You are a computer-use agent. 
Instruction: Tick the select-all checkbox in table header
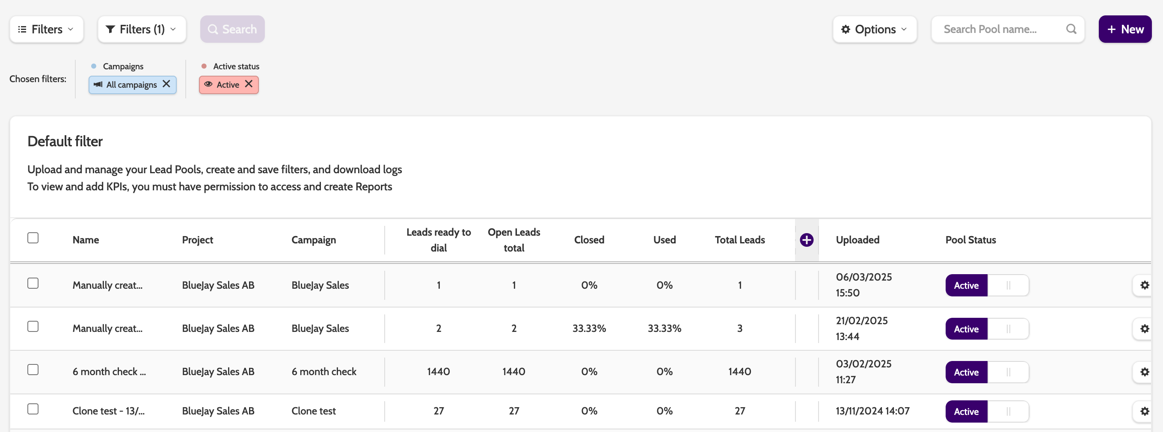33,238
